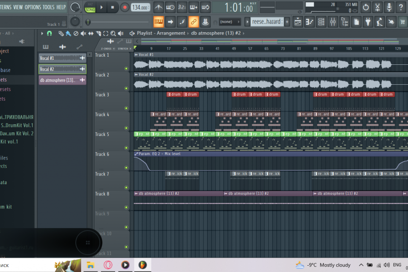Open the plugin picker plug icon
Screen dimensions: 408x272
pyautogui.click(x=368, y=22)
